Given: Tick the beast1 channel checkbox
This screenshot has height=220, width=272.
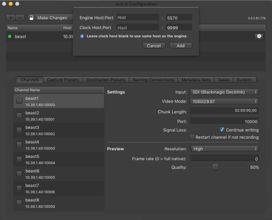Looking at the screenshot, I should (x=19, y=101).
